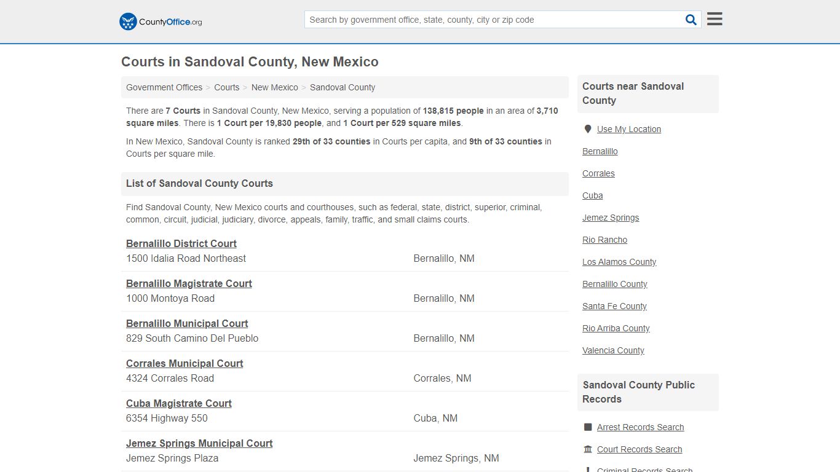
Task: Open Rio Arriba County link
Action: 616,328
